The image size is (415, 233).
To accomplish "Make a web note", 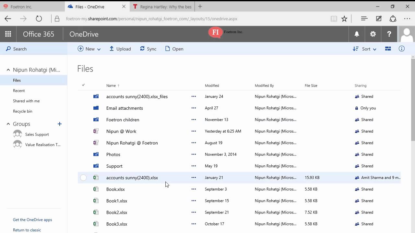I will tap(379, 19).
